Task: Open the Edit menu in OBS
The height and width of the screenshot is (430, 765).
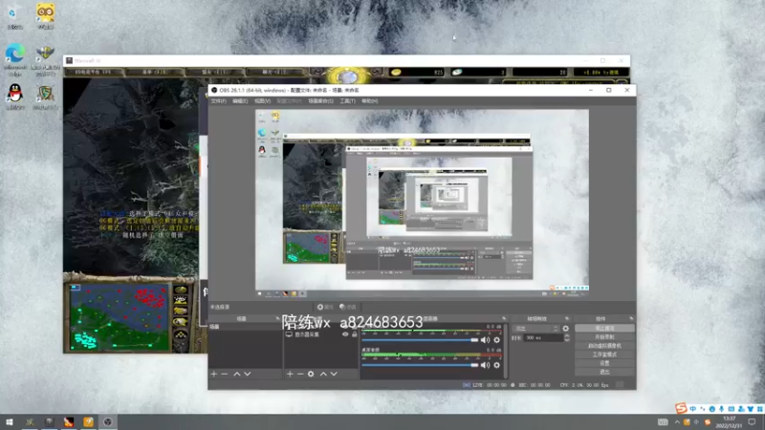Action: [240, 101]
